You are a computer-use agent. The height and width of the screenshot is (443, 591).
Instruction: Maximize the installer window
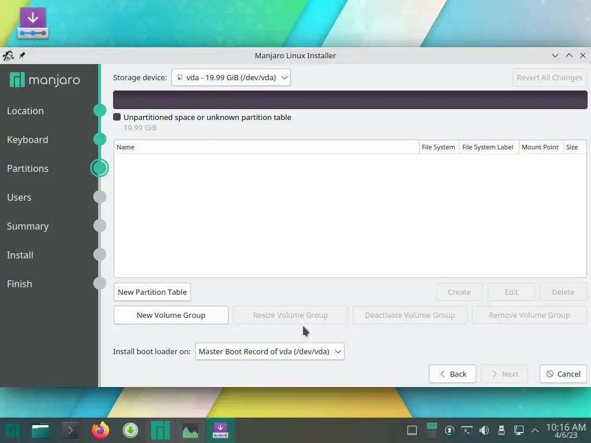click(569, 55)
